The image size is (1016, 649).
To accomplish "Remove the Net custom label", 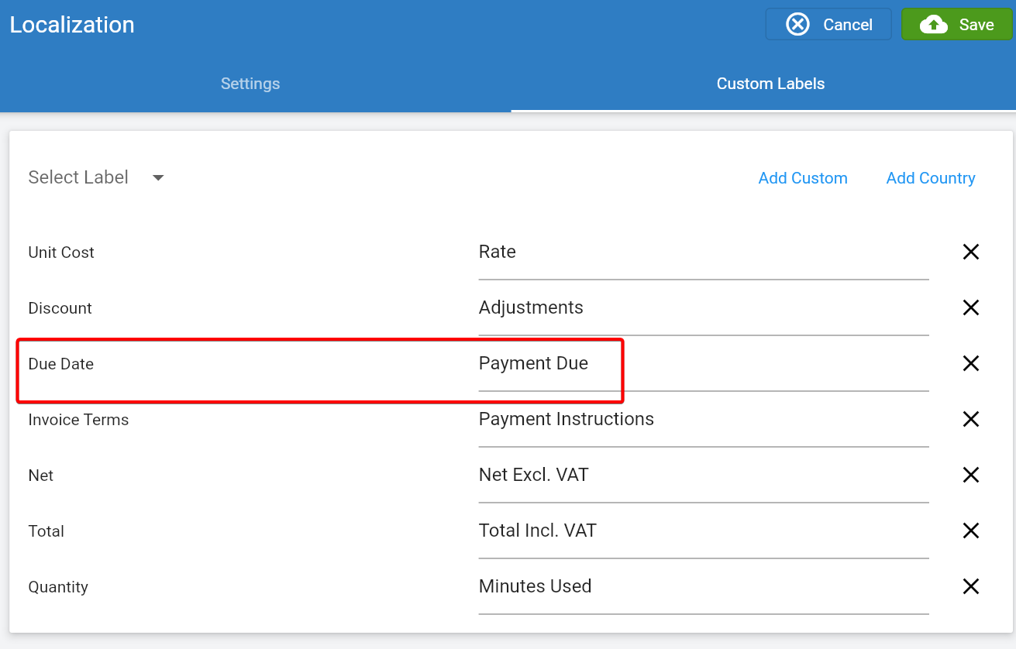I will [970, 475].
